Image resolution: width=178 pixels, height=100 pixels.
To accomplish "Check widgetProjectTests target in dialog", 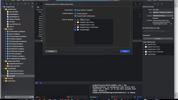I will [75, 22].
